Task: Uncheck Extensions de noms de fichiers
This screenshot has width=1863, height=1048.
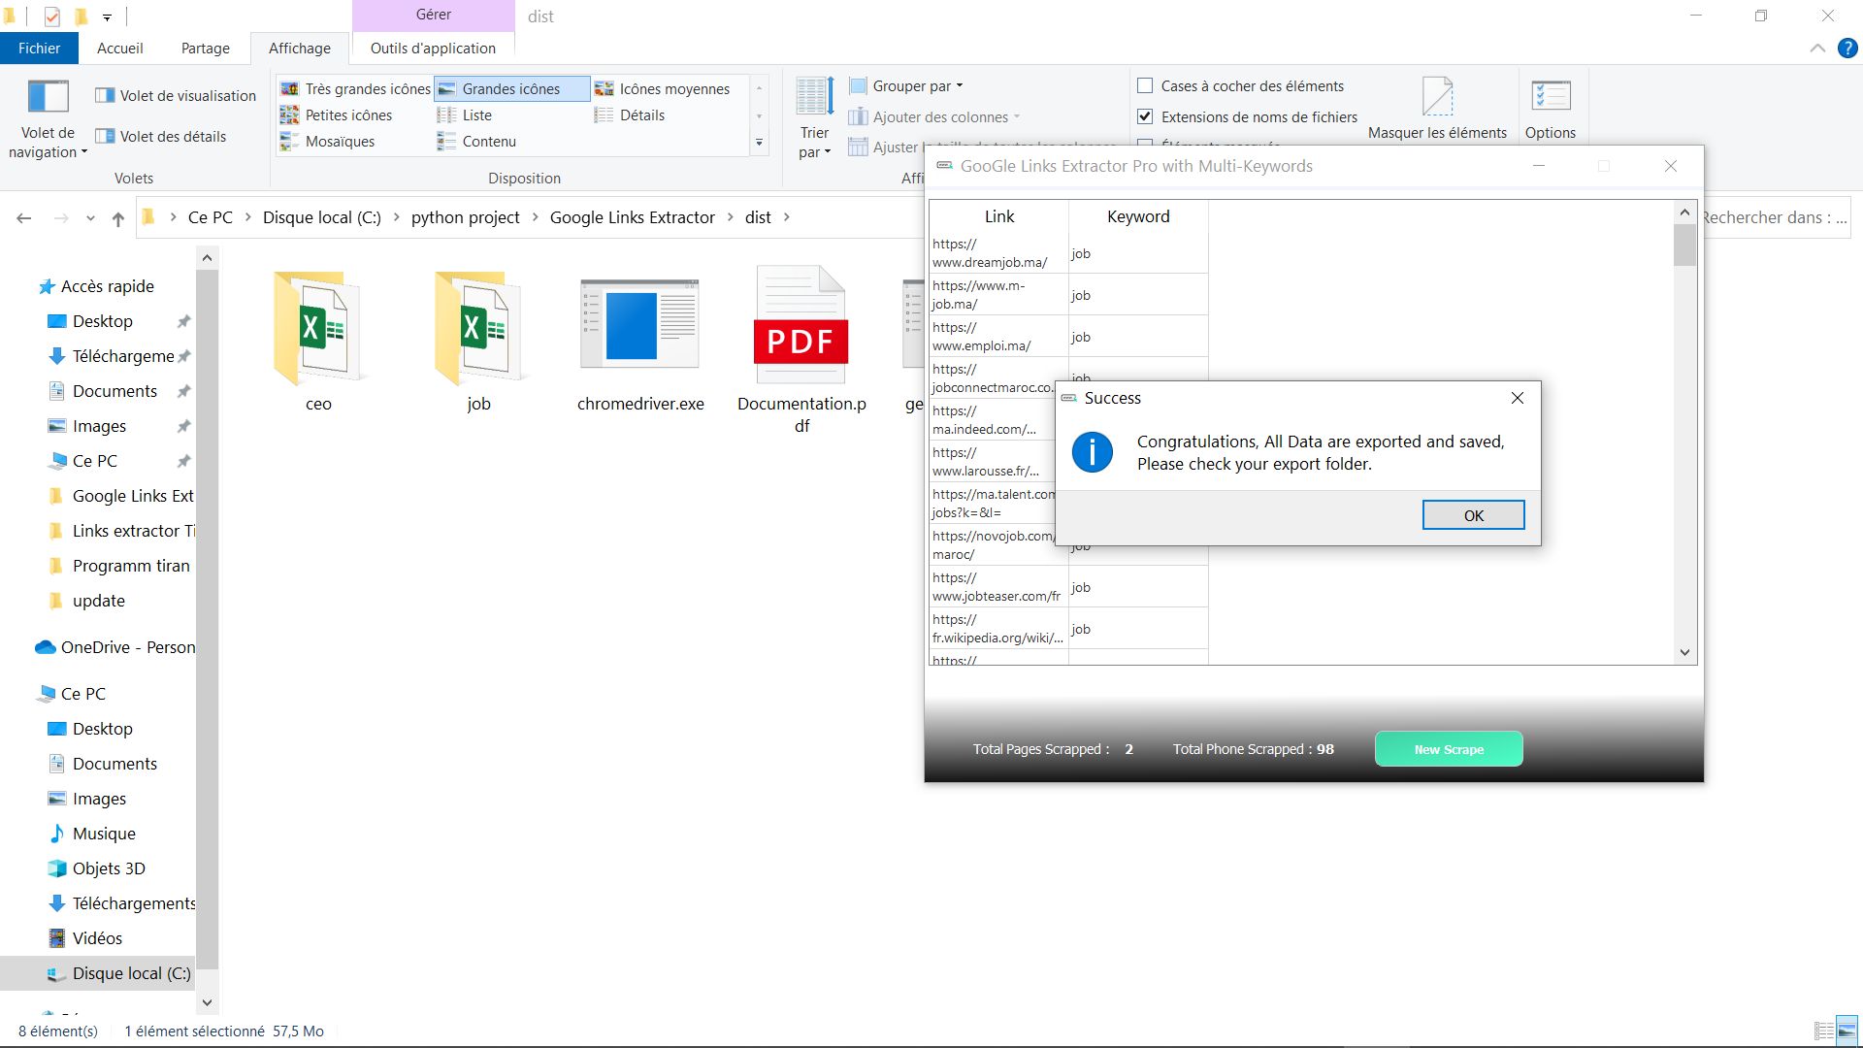Action: [1145, 116]
